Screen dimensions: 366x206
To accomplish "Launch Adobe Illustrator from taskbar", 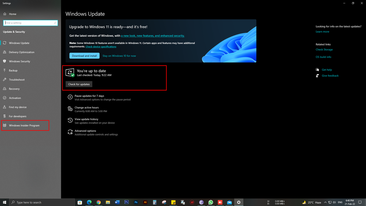I will coord(145,202).
